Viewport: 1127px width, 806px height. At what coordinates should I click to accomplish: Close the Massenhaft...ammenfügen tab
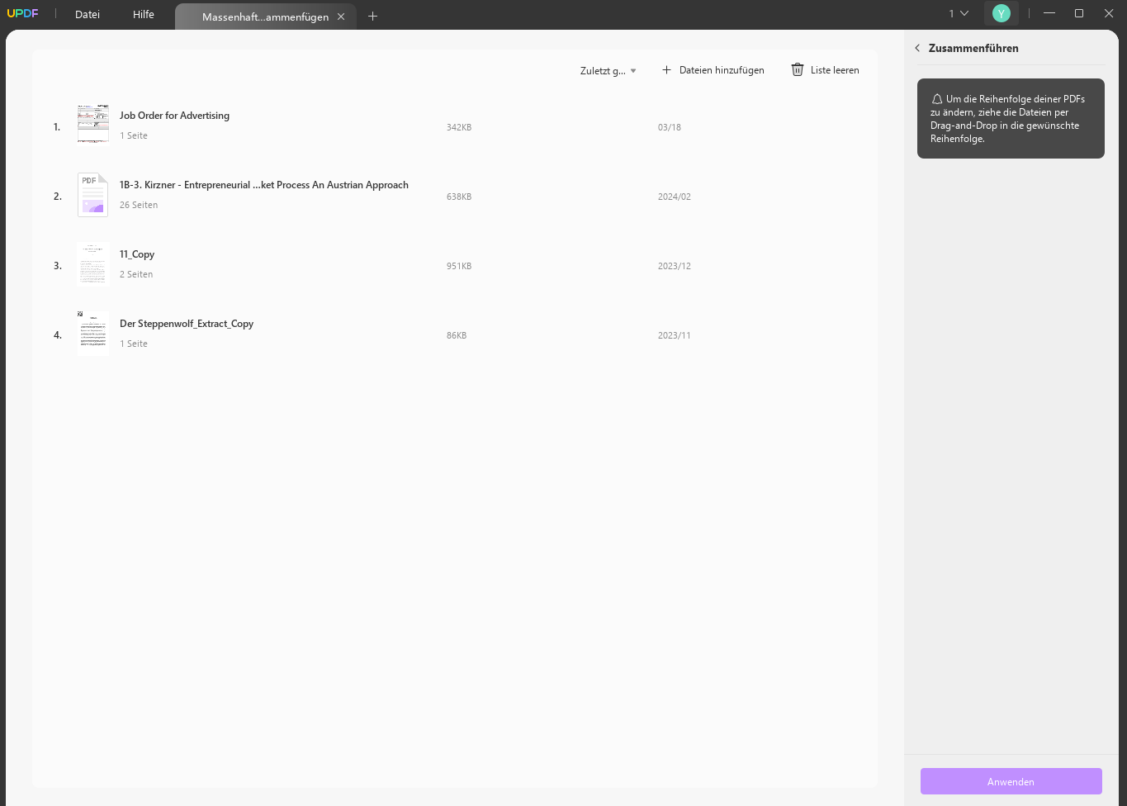click(x=341, y=17)
